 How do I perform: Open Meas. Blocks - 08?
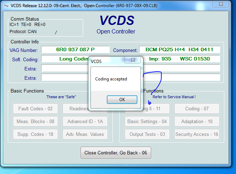35,121
